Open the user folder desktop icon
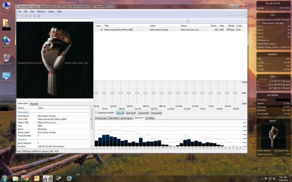 click(7, 24)
